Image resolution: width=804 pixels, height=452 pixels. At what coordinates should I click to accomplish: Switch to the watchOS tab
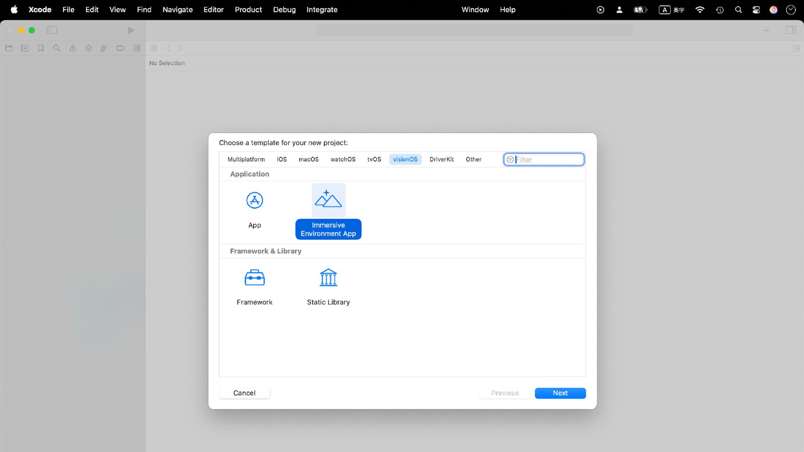coord(343,159)
